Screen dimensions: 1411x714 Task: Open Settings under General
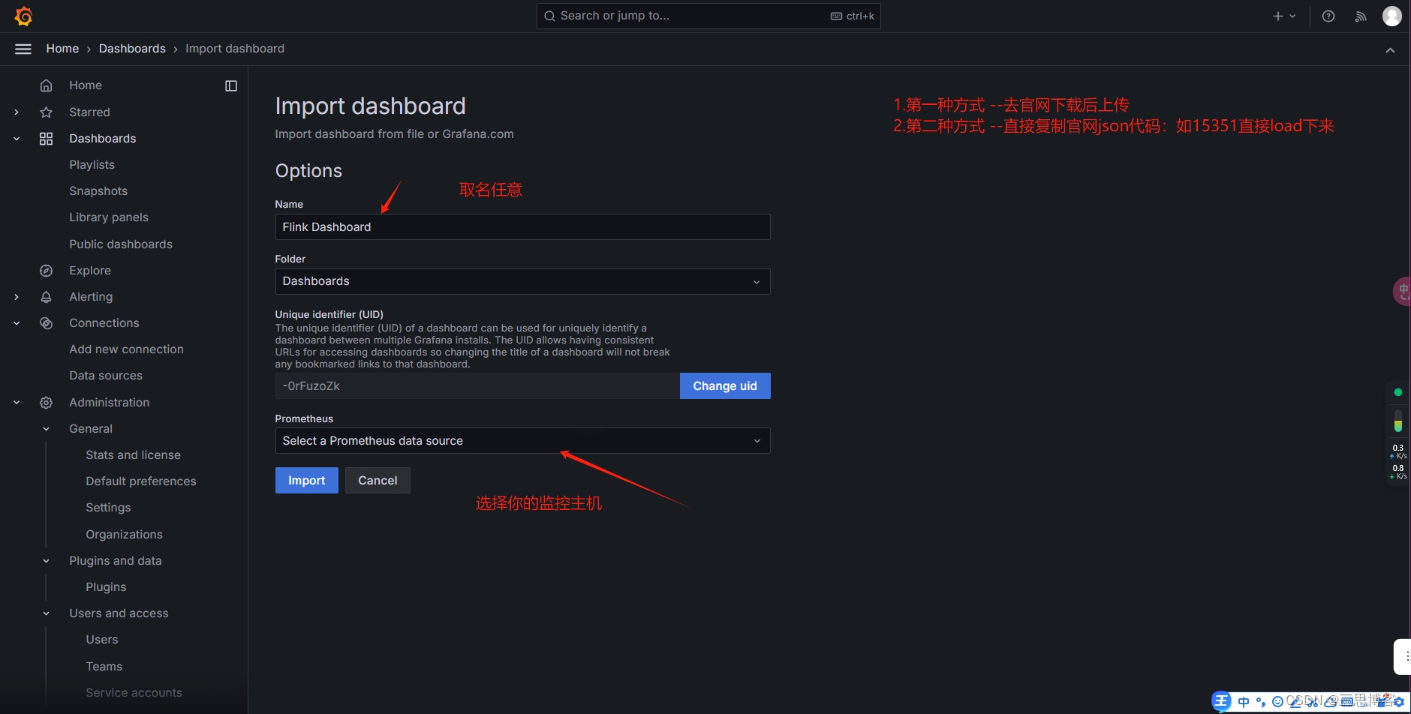[108, 508]
